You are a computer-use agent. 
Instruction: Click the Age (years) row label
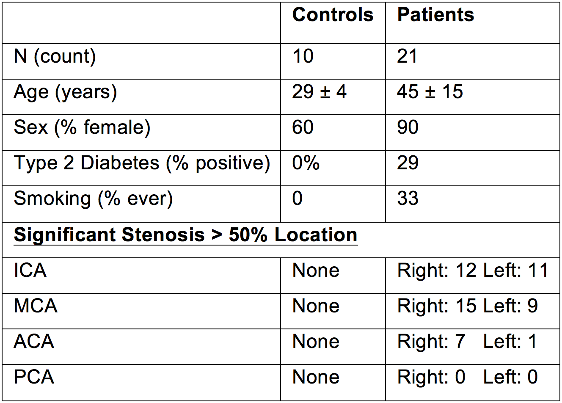tap(65, 92)
